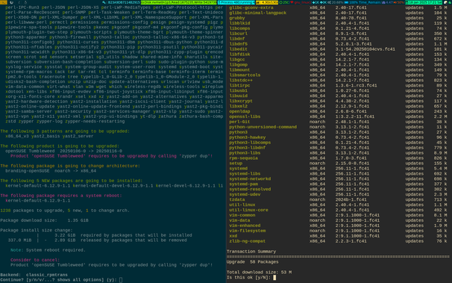This screenshot has height=283, width=452.
Task: Click the 'kernel-default-6.12.9-1.1' reboot package line
Action: click(38, 201)
